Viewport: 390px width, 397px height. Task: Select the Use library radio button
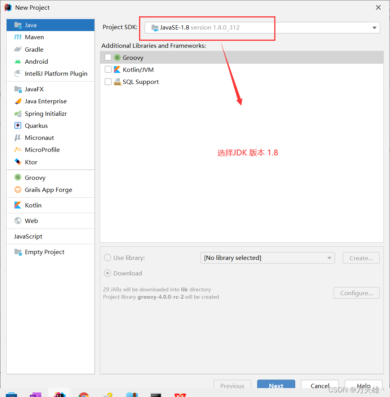click(x=108, y=258)
